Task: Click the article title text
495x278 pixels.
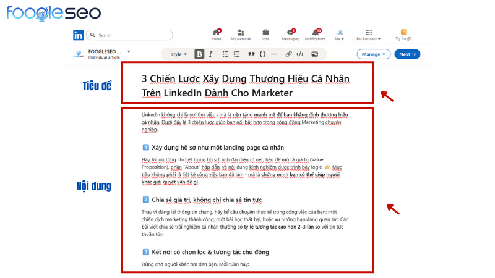Action: tap(246, 85)
